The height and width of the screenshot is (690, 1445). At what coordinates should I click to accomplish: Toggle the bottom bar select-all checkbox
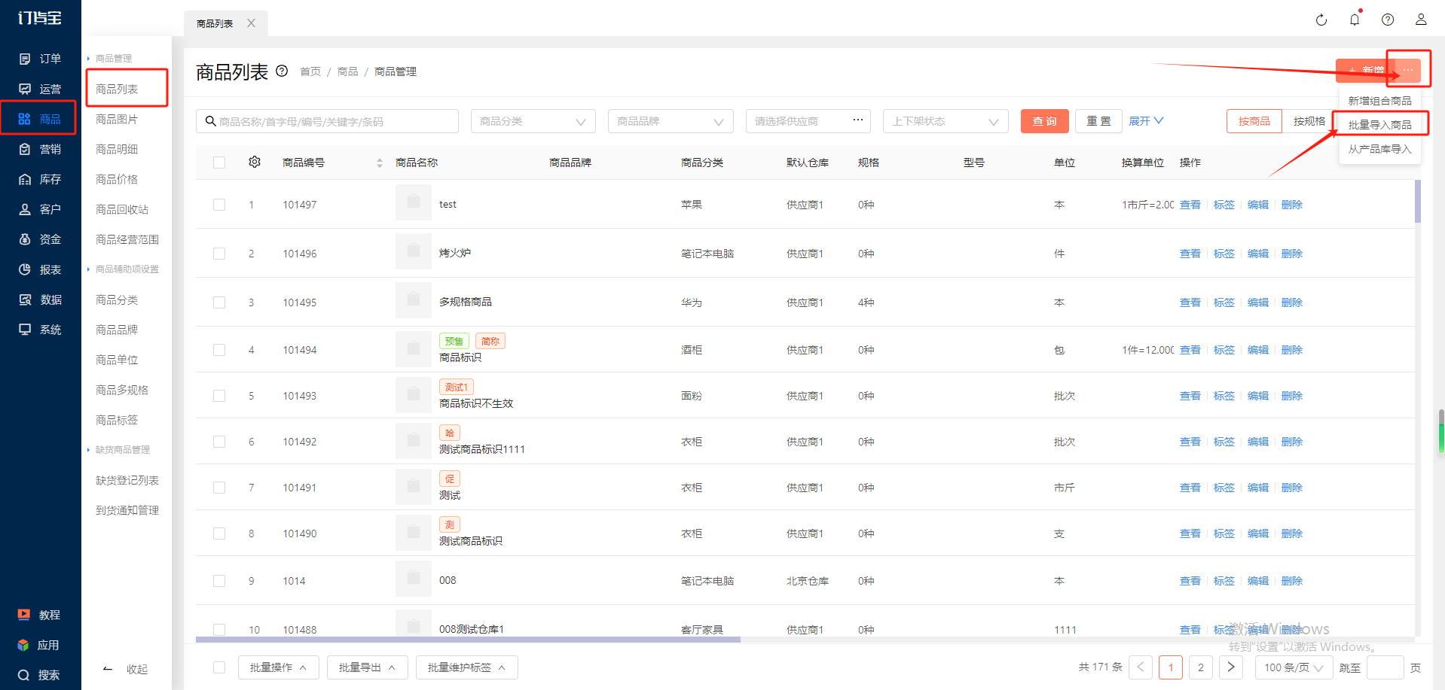[219, 667]
